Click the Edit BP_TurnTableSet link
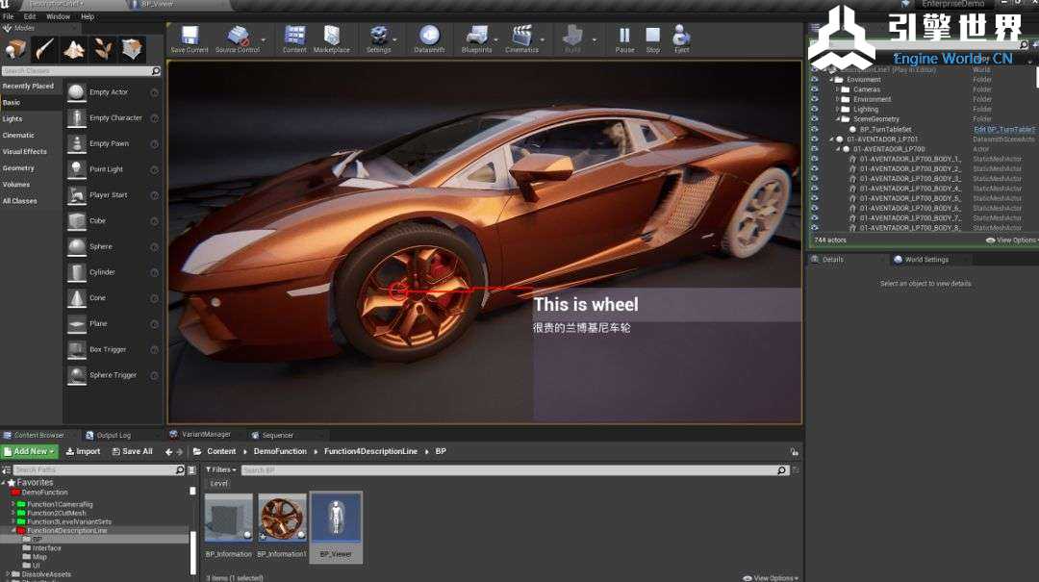 [1003, 129]
